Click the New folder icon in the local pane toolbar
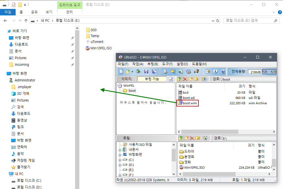 click(186, 138)
